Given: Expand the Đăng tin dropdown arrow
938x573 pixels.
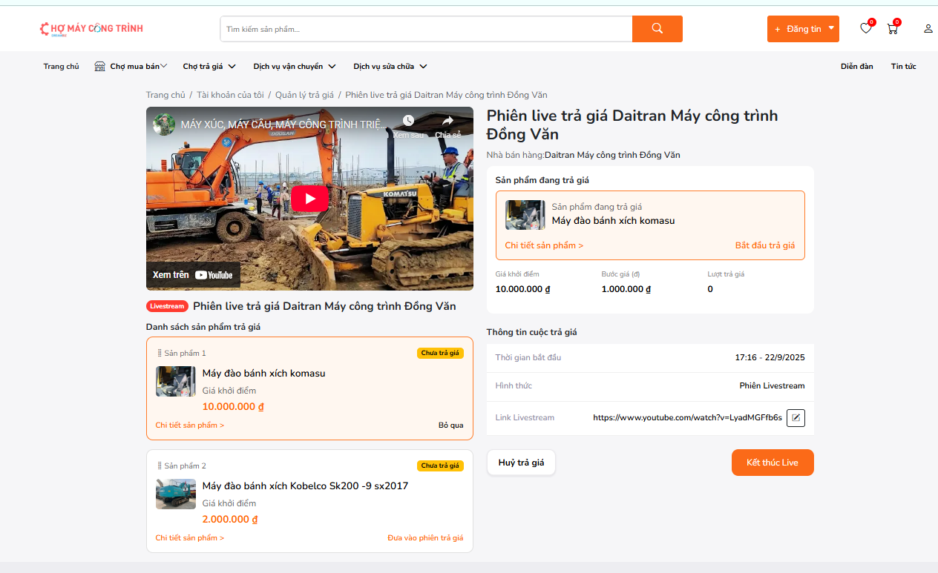Looking at the screenshot, I should click(831, 28).
